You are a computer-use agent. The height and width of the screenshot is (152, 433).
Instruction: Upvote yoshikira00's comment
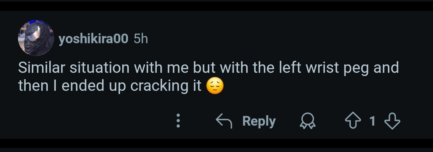tap(353, 121)
